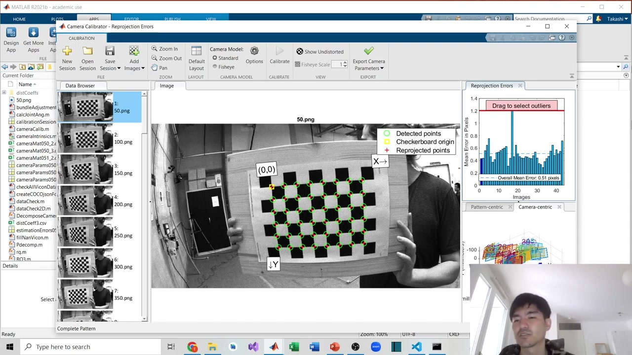The width and height of the screenshot is (632, 355).
Task: Open PowerPoint from taskbar
Action: 335,347
